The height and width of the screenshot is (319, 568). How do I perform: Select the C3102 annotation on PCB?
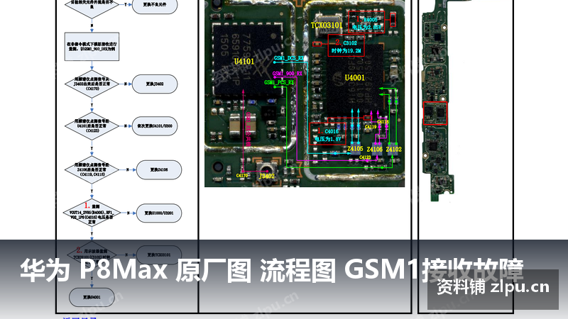pyautogui.click(x=350, y=43)
